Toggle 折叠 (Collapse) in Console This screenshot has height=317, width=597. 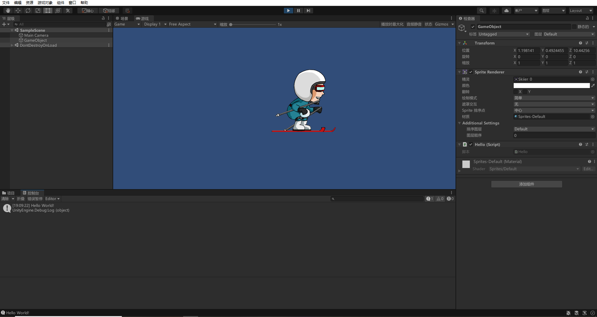pos(21,199)
